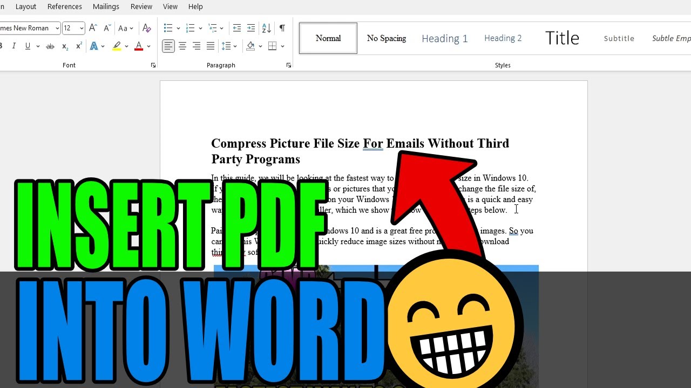
Task: Click the underlined word 'For' in heading
Action: click(x=372, y=143)
